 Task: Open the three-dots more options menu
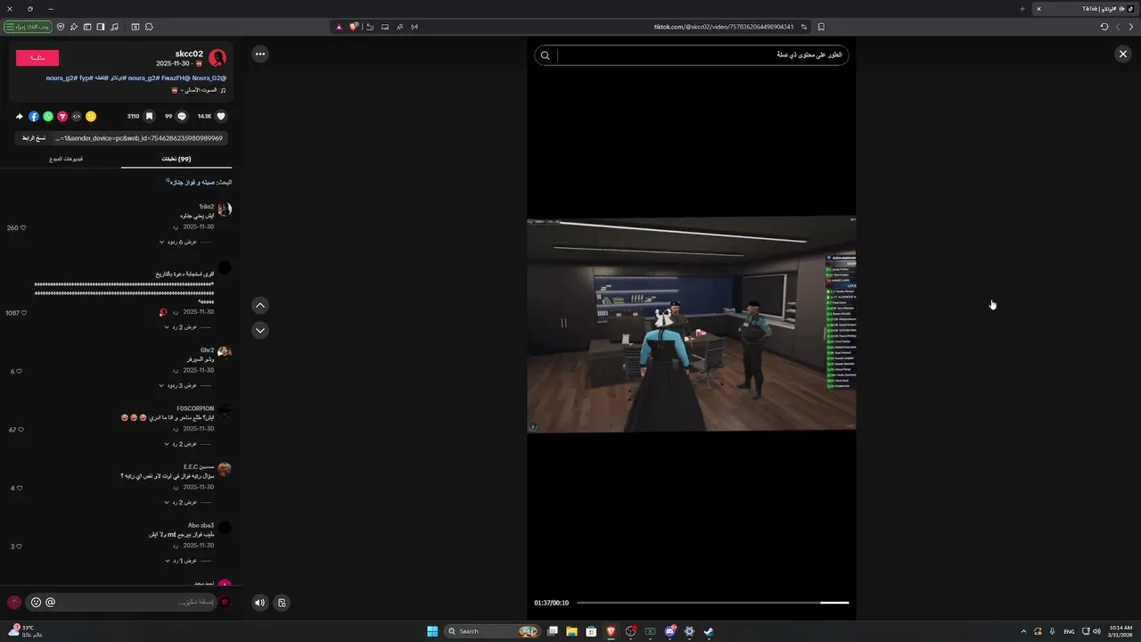click(x=259, y=54)
